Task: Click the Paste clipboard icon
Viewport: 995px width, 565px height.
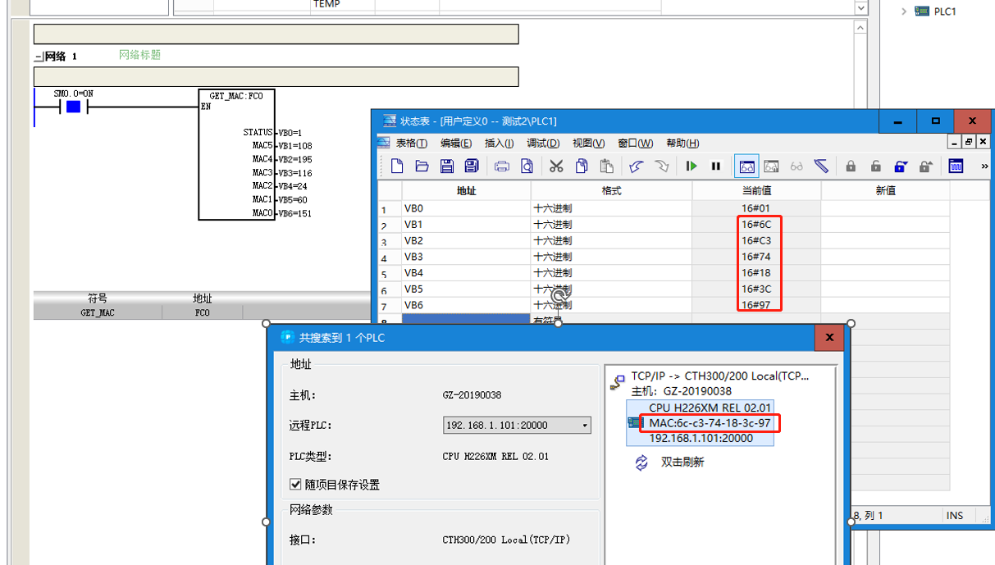Action: click(x=606, y=166)
